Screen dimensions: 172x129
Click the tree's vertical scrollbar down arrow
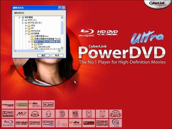pos(62,48)
